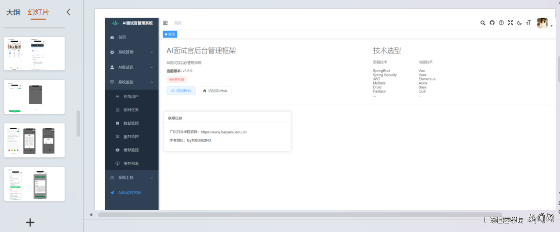This screenshot has width=560, height=232.
Task: Click the fullscreen expand icon
Action: (510, 23)
